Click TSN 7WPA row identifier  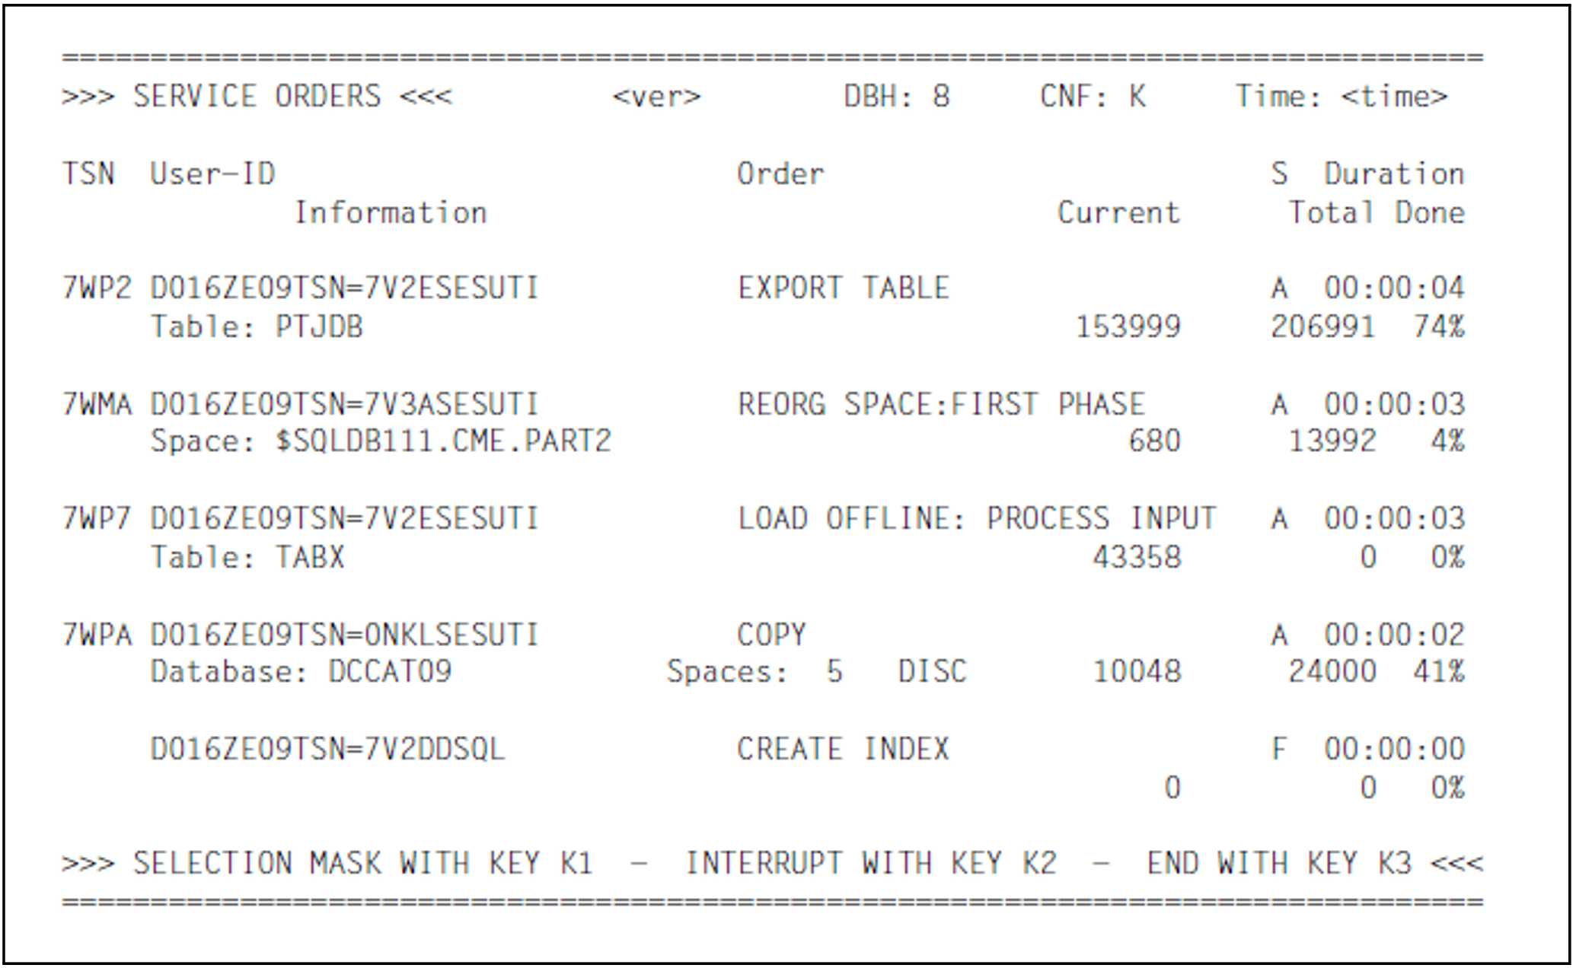point(96,635)
